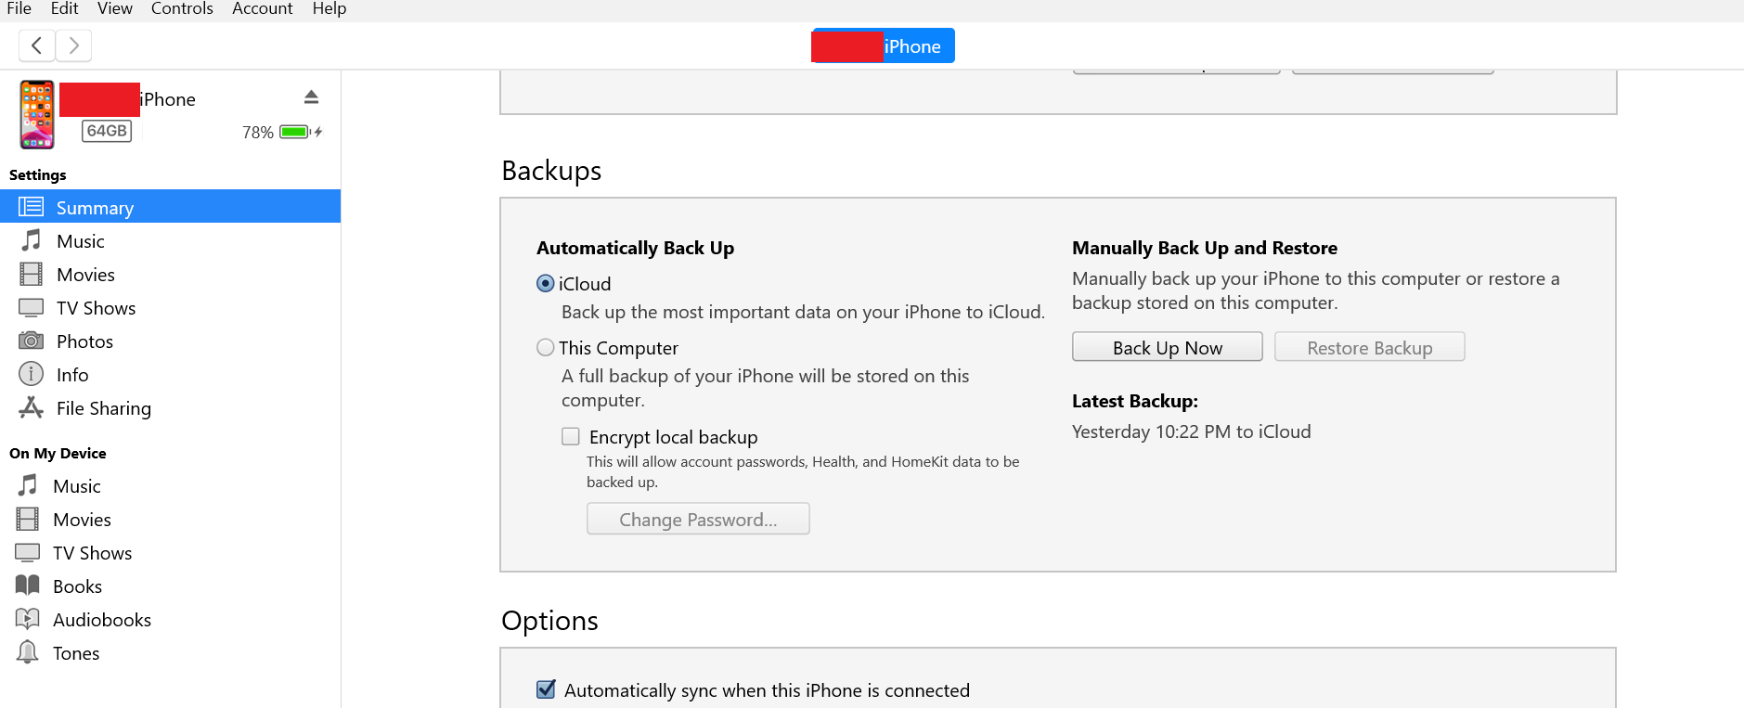Click the Change Password button
Image resolution: width=1744 pixels, height=708 pixels.
point(698,519)
